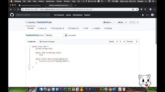Click code line with System.out.println

54,61
